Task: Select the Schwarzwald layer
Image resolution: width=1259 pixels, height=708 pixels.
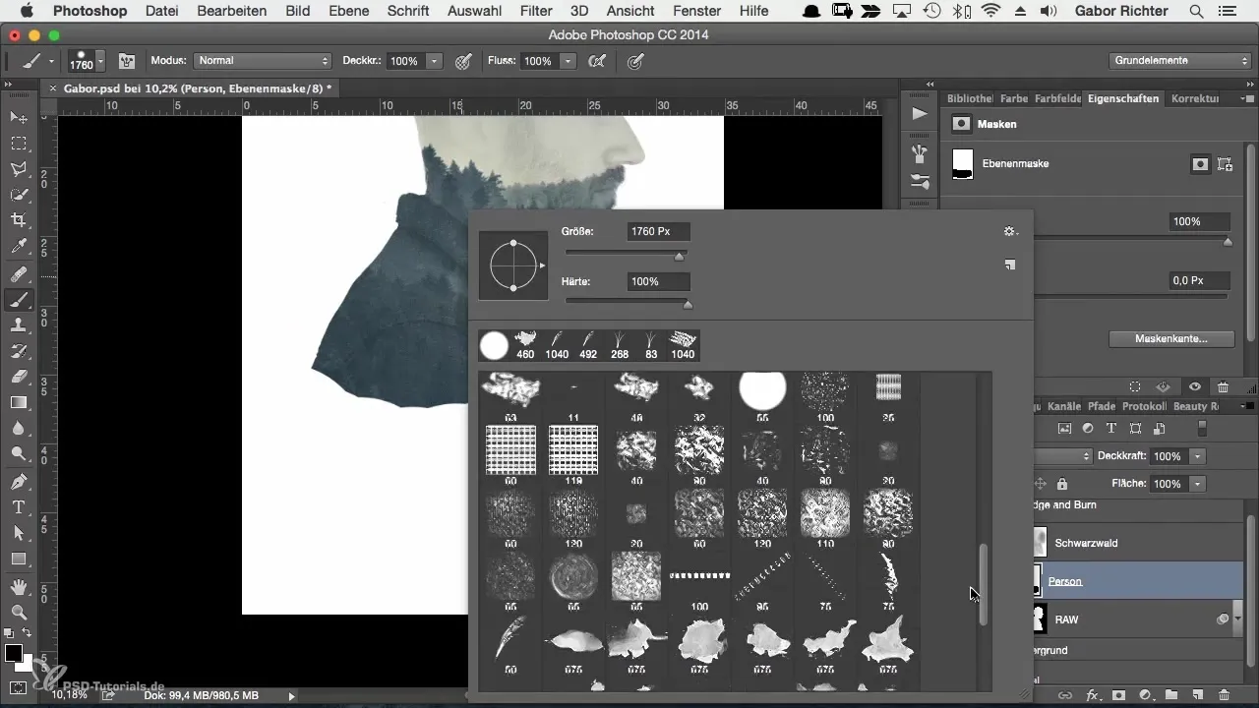Action: (1138, 543)
